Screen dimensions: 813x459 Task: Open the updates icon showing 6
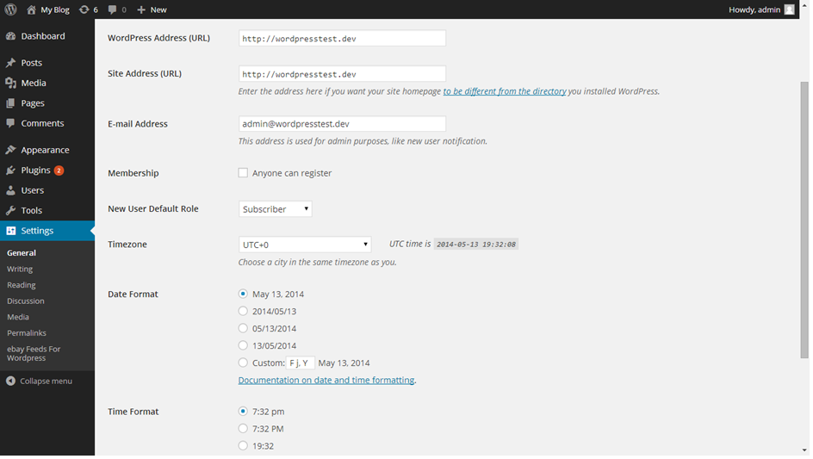point(84,9)
